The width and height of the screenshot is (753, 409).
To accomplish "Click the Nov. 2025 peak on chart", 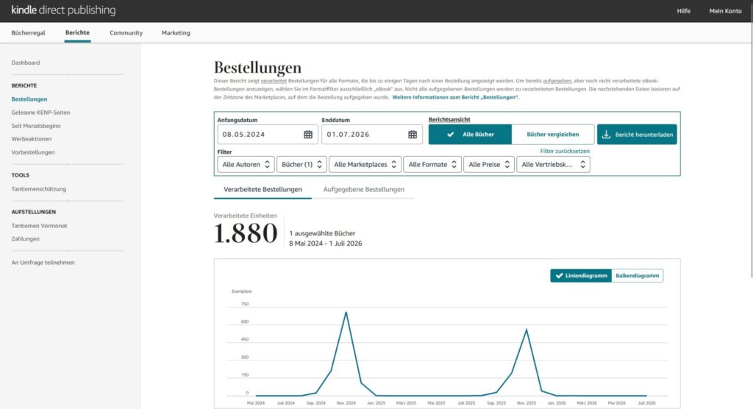I will coord(527,330).
